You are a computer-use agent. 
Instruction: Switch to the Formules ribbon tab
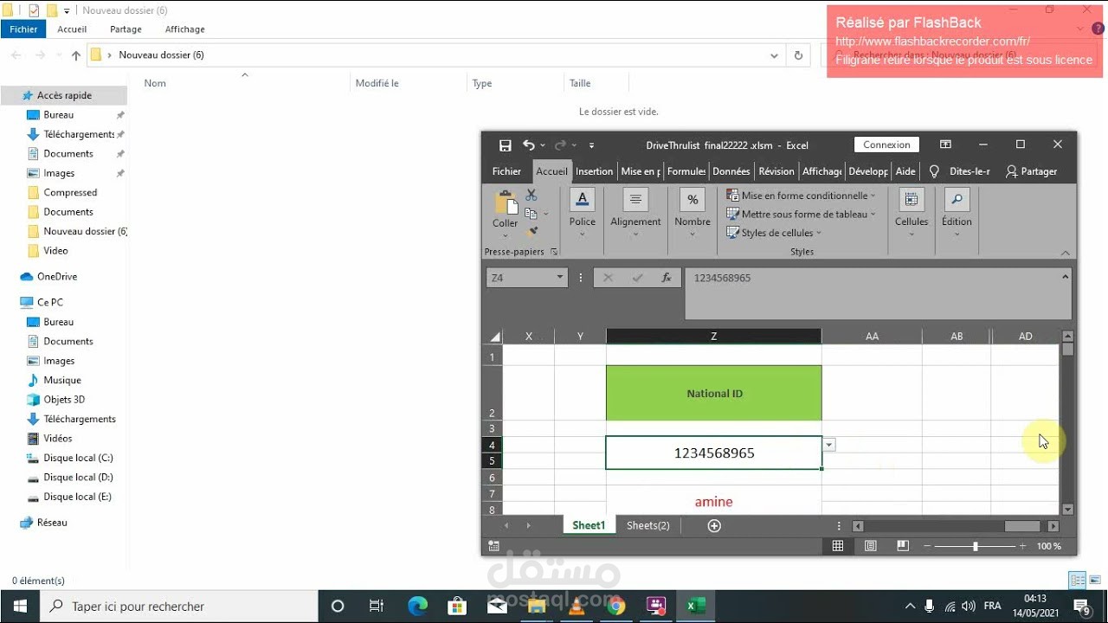tap(686, 171)
